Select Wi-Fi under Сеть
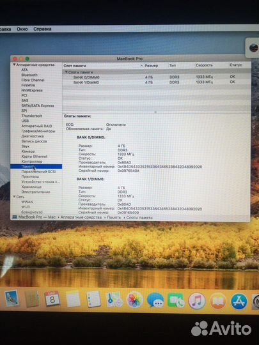 coord(26,207)
